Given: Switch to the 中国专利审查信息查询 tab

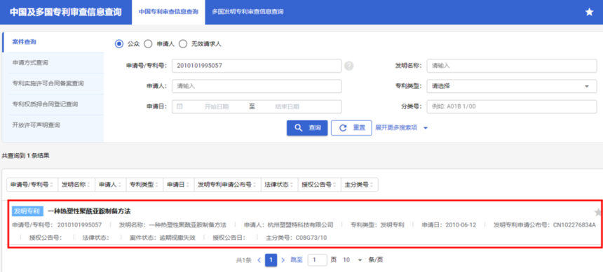Looking at the screenshot, I should (168, 12).
